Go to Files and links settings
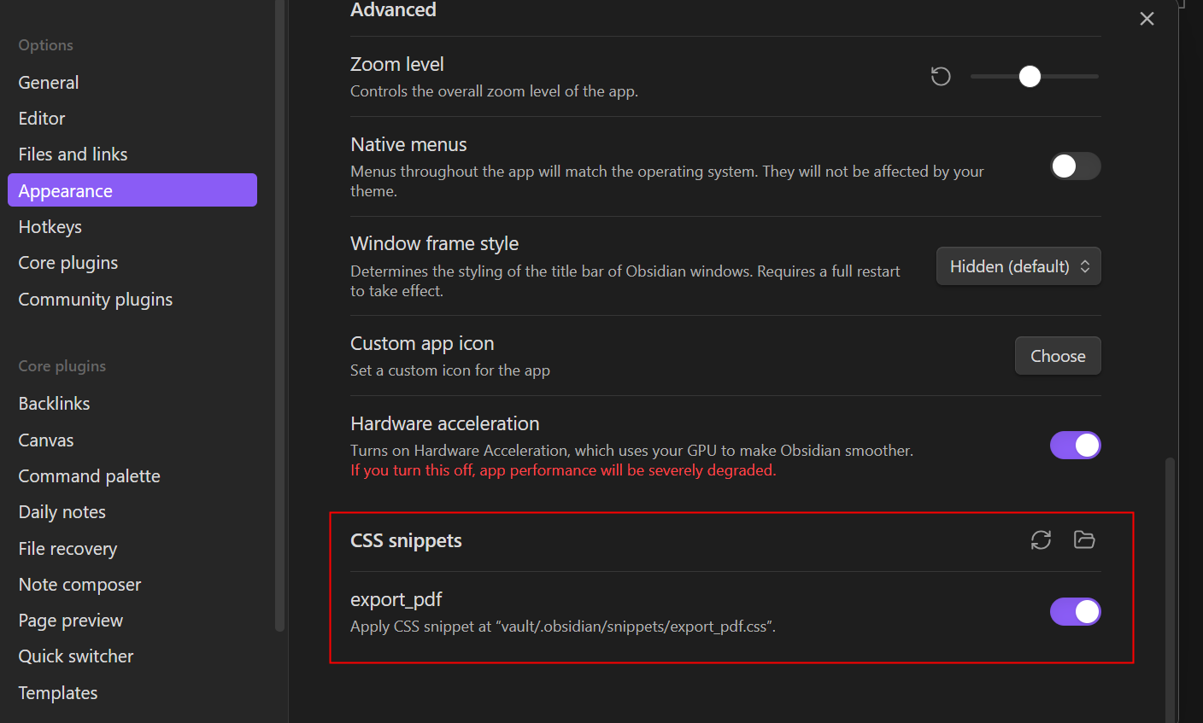 73,155
